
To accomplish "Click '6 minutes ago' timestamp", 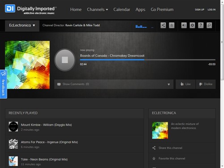I will coord(30,147).
